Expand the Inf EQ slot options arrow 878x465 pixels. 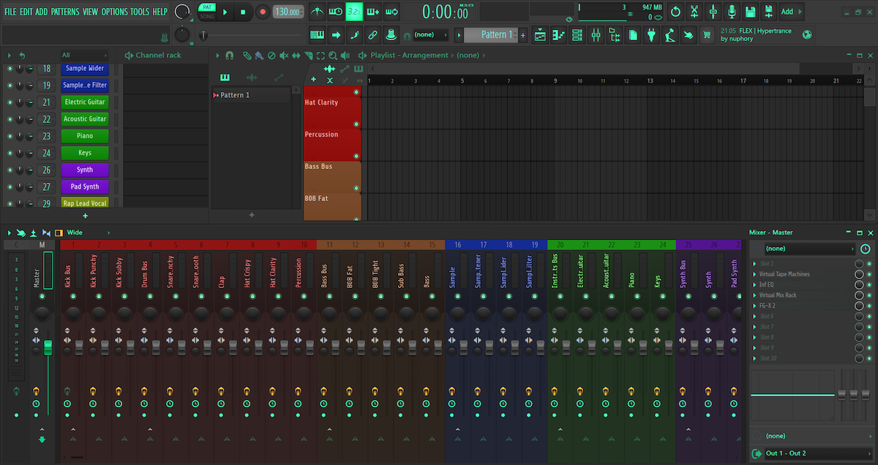pyautogui.click(x=754, y=284)
